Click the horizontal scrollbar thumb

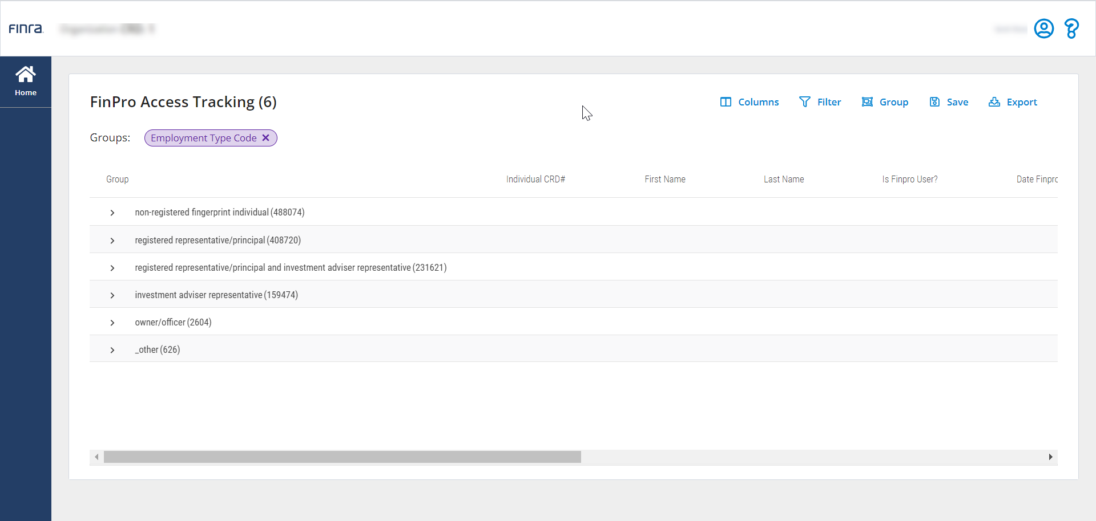[342, 457]
